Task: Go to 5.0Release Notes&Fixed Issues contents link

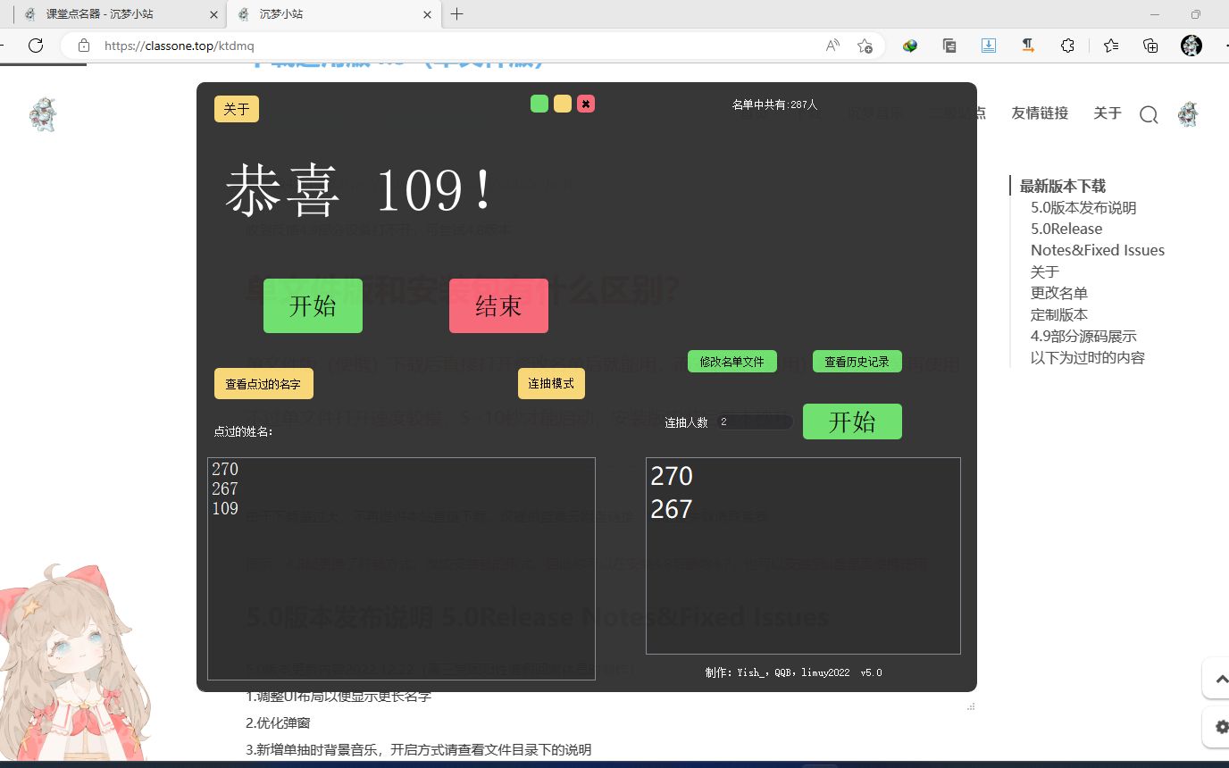Action: (1098, 239)
